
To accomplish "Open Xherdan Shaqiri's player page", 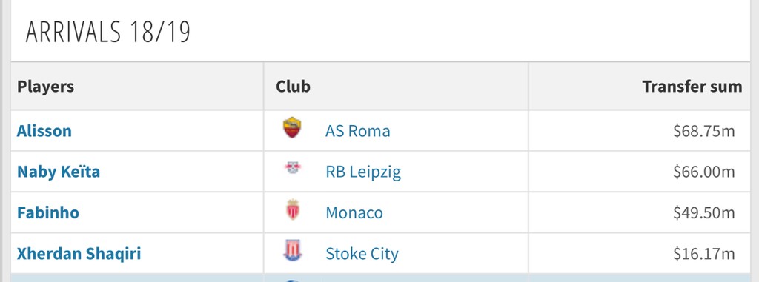I will pyautogui.click(x=79, y=253).
